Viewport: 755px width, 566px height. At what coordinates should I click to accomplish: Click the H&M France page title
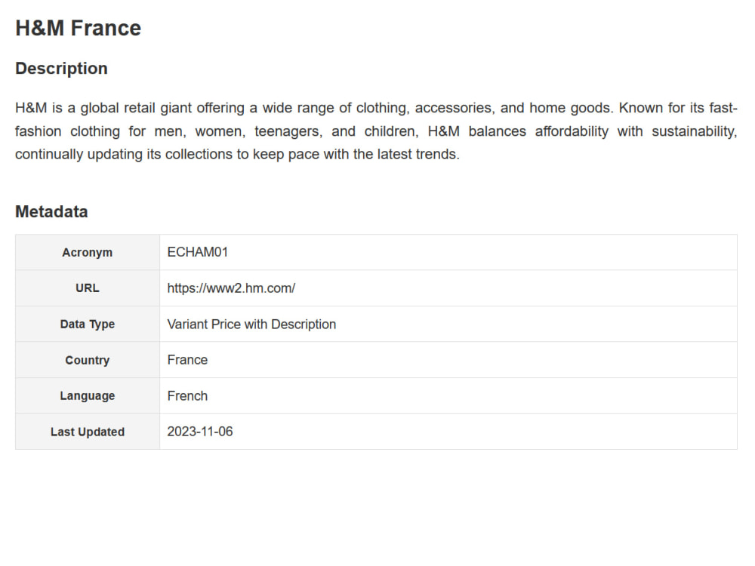[78, 28]
